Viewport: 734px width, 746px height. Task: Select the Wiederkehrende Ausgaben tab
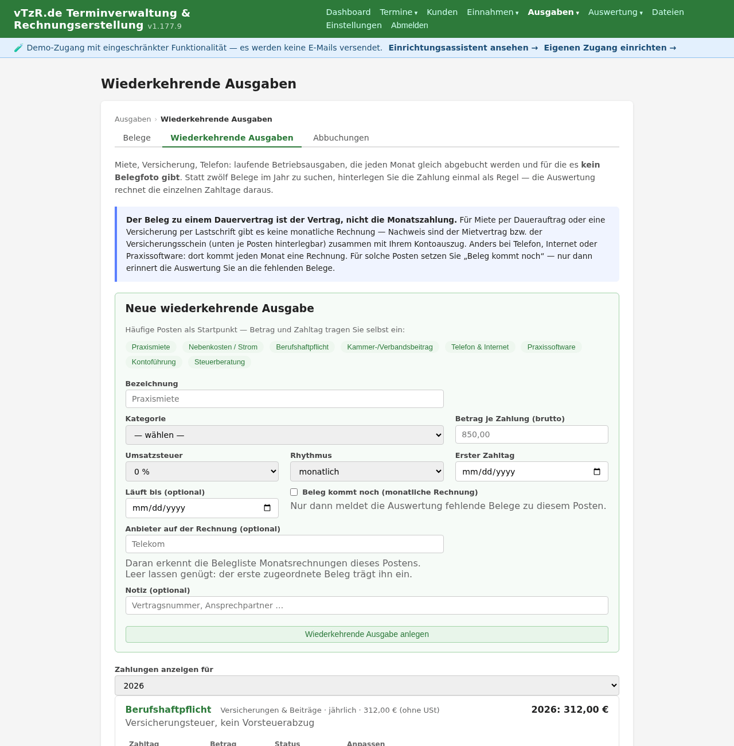click(x=232, y=138)
